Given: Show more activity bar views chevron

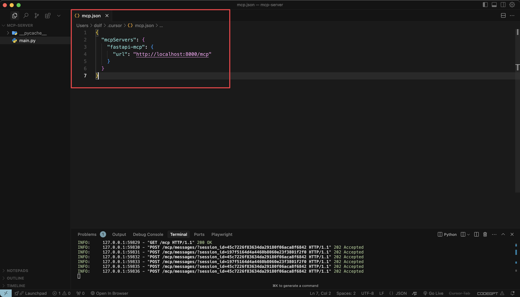Looking at the screenshot, I should [x=58, y=15].
